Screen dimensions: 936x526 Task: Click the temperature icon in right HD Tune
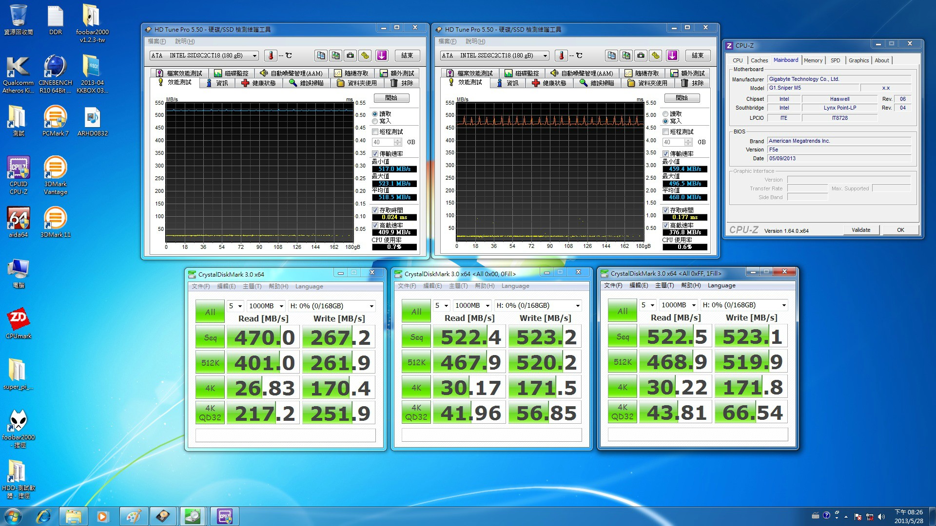[561, 56]
